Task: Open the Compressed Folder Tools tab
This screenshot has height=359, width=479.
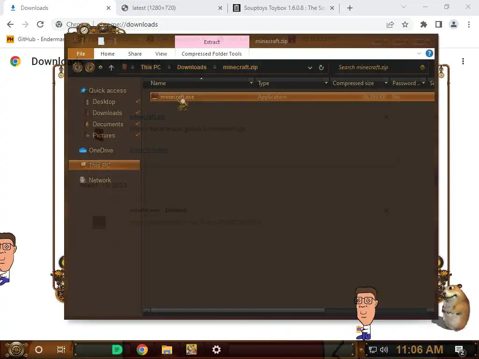Action: pos(212,54)
